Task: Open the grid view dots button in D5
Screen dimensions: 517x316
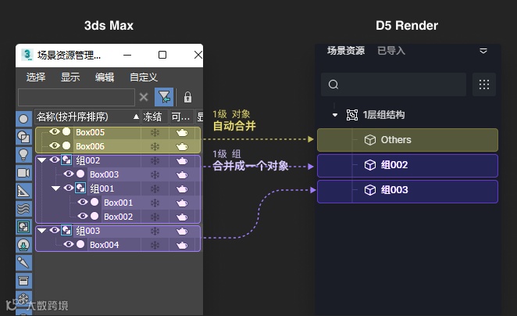Action: click(x=483, y=84)
